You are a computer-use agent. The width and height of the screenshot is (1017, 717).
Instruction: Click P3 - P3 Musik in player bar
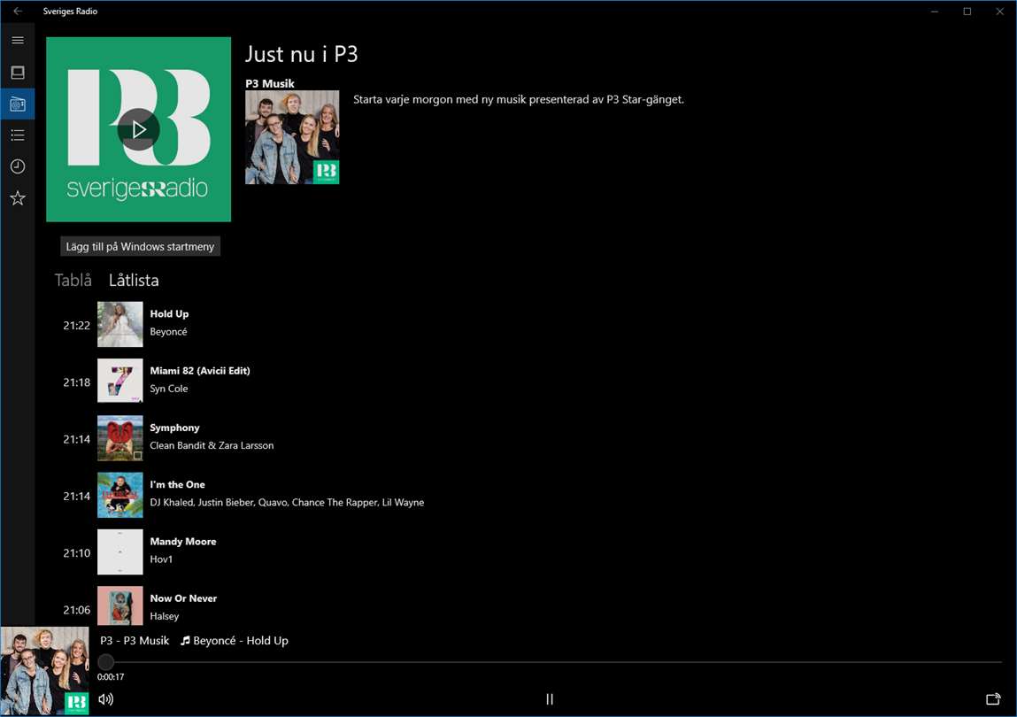135,641
